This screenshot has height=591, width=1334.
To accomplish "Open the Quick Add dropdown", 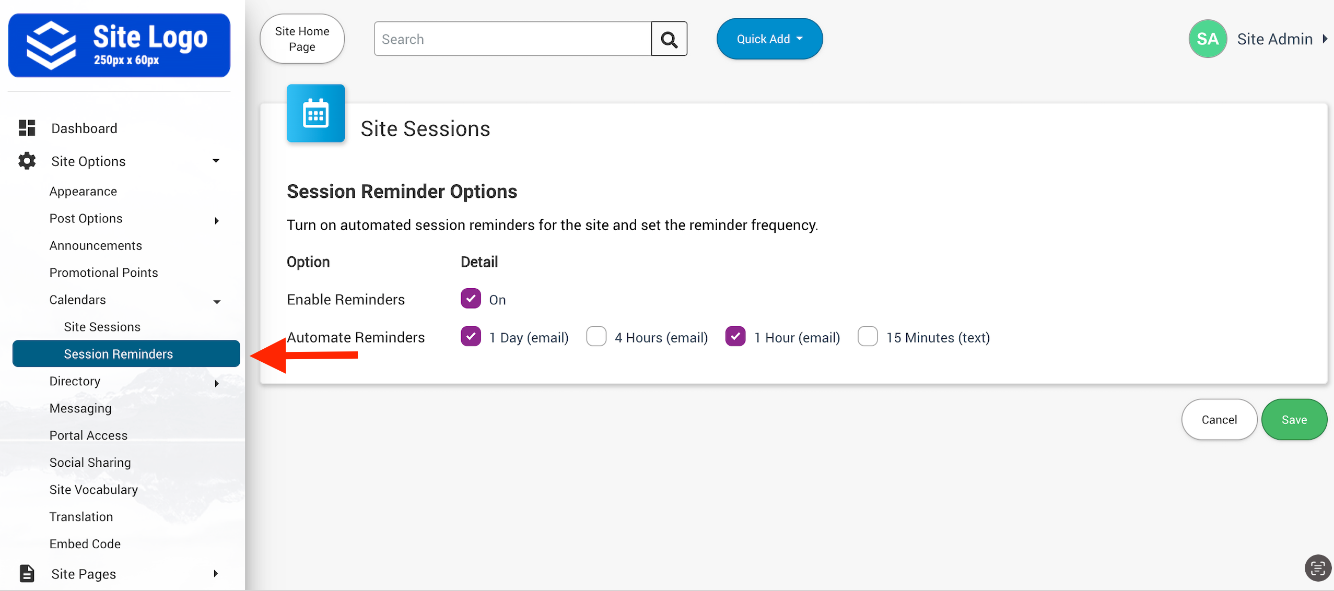I will click(x=769, y=39).
